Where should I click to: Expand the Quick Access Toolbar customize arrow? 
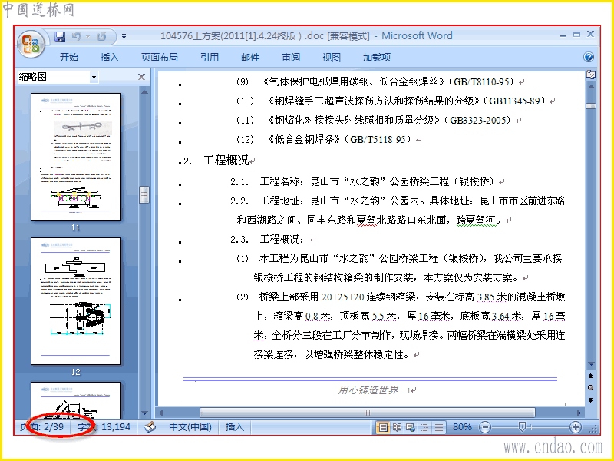(x=124, y=37)
